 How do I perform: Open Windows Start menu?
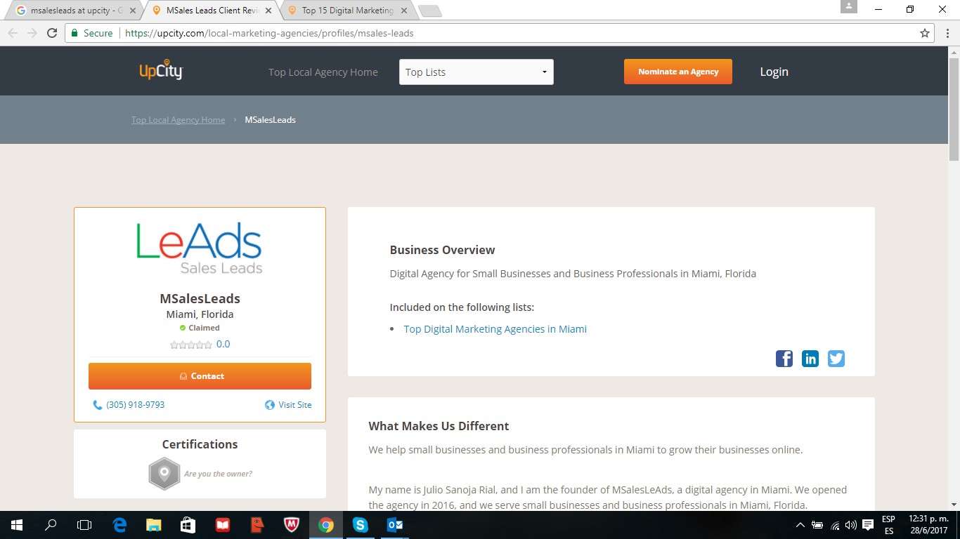[x=16, y=525]
